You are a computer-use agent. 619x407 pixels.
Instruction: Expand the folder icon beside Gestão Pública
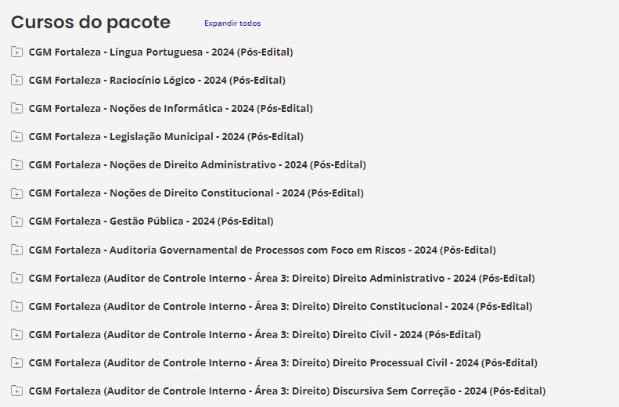(16, 222)
